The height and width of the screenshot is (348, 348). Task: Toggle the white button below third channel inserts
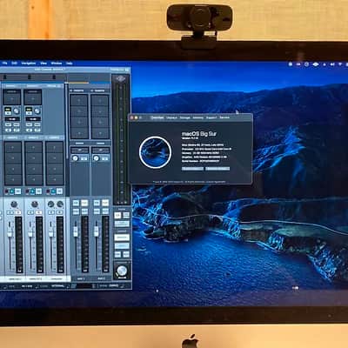point(59,191)
